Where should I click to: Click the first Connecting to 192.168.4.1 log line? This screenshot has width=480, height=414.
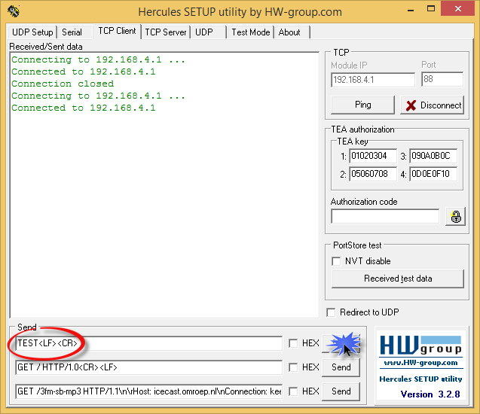coord(98,59)
